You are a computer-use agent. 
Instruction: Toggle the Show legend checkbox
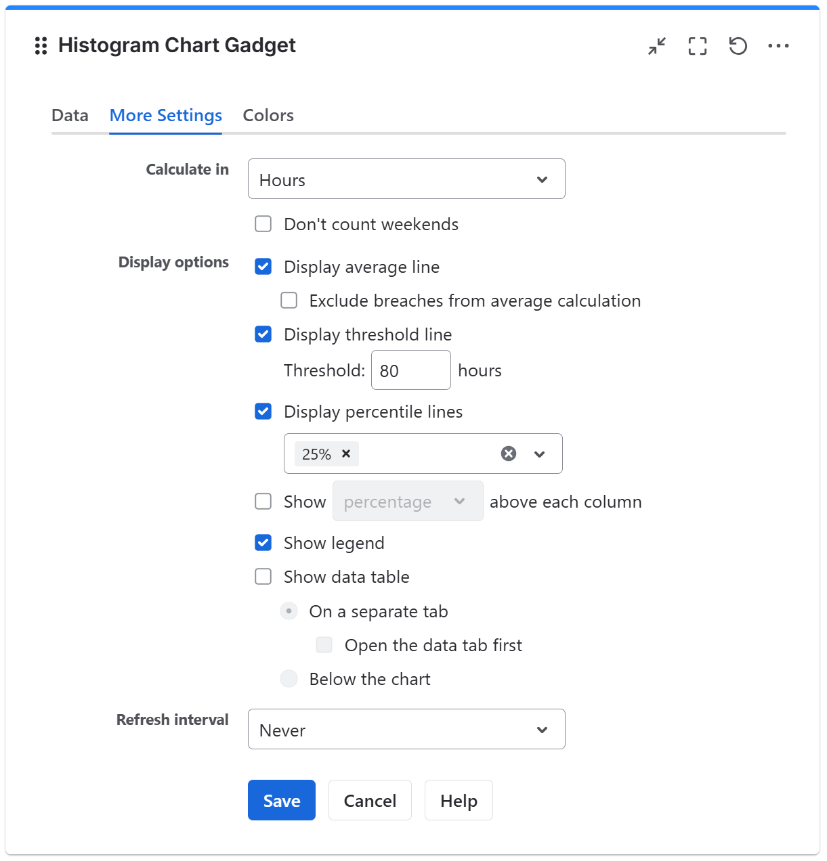[x=263, y=543]
